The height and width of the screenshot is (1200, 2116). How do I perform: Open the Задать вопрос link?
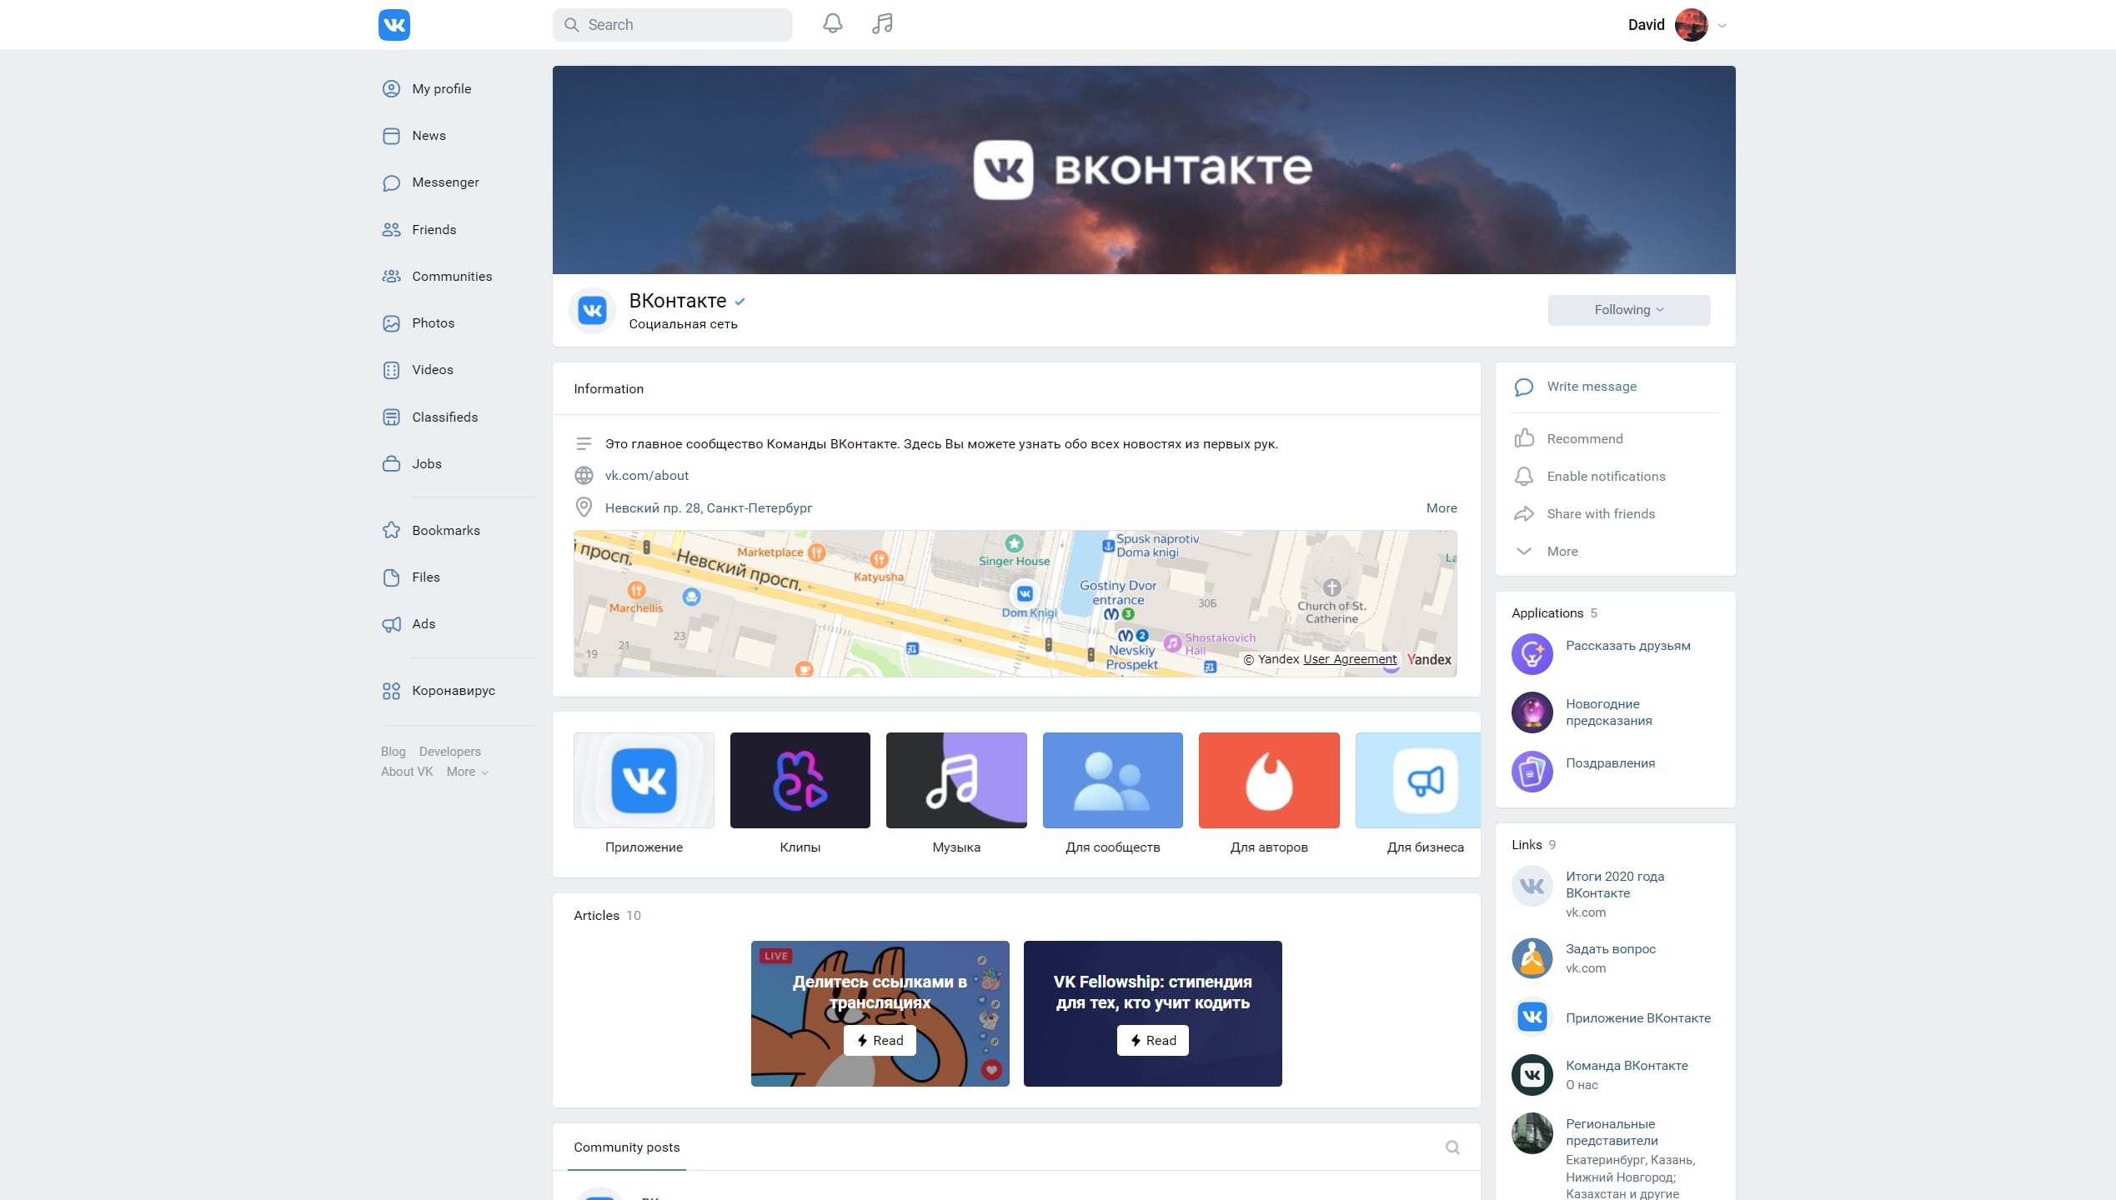click(x=1610, y=949)
